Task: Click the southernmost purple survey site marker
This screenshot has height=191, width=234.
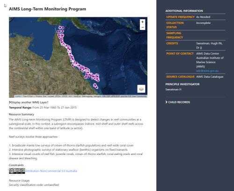Action: point(96,87)
